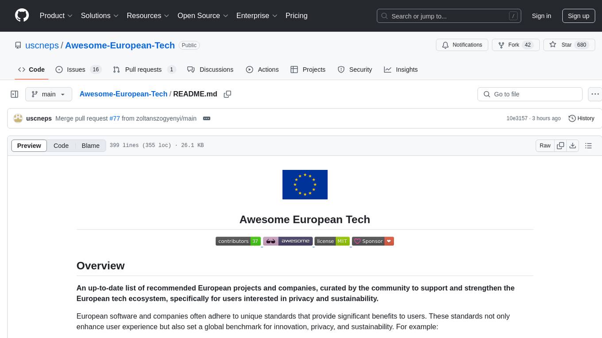Switch to the Pull requests tab
Screen dimensions: 602x338
pyautogui.click(x=144, y=69)
